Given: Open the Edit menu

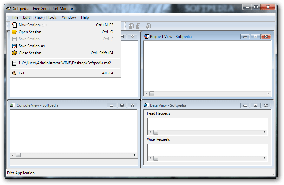Looking at the screenshot, I should tap(26, 17).
